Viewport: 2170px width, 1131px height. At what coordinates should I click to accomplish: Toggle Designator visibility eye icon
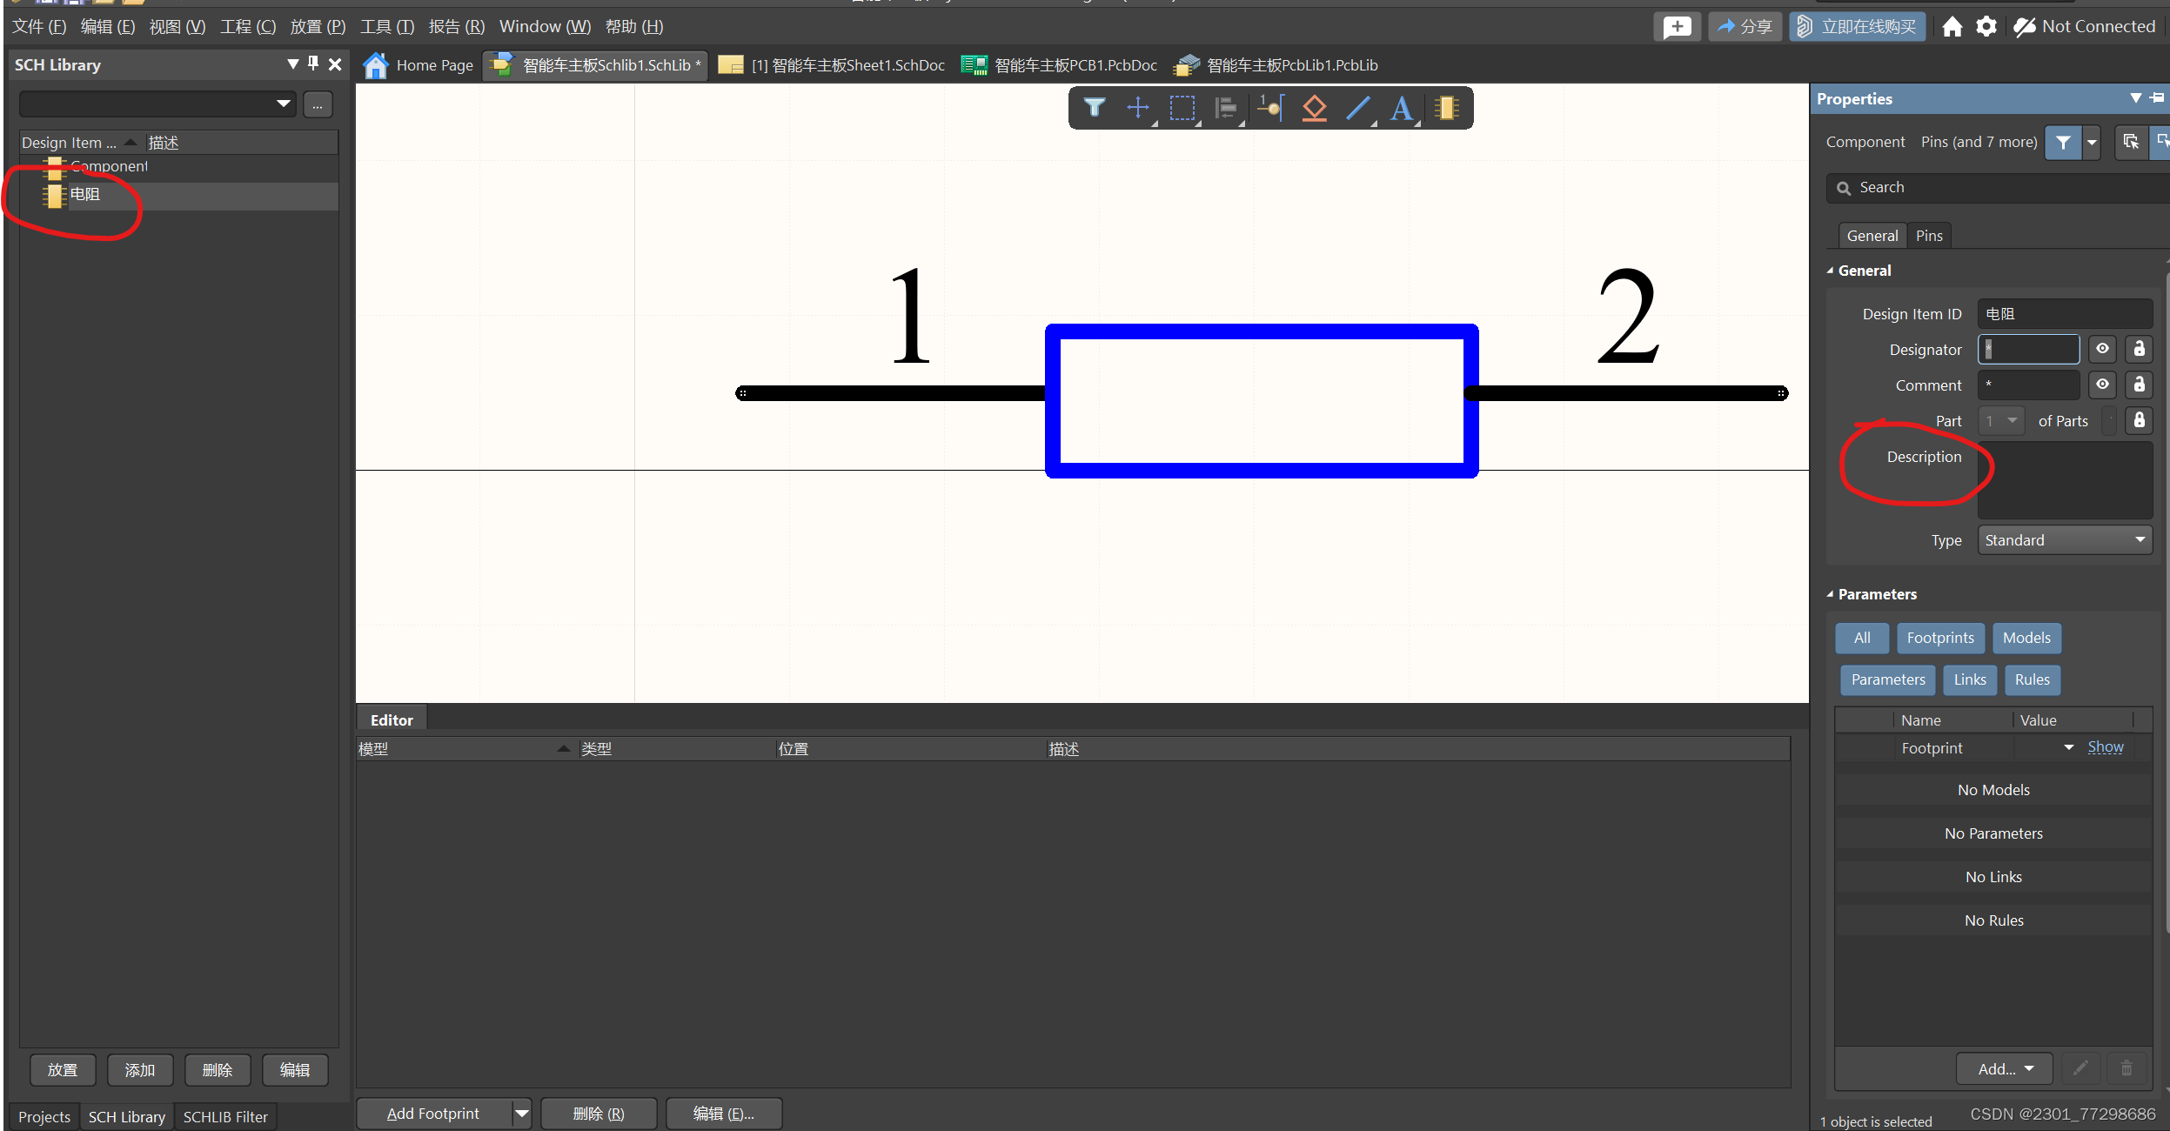pyautogui.click(x=2102, y=349)
